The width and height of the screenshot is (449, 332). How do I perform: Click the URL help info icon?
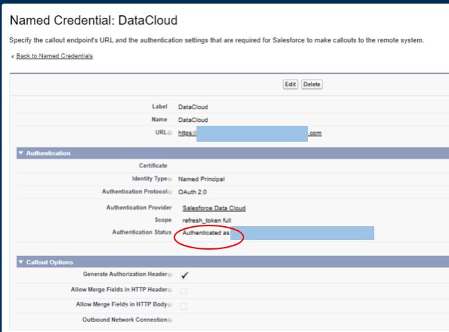169,133
